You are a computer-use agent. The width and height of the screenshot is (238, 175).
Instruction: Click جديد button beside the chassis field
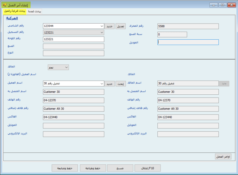tap(109, 26)
